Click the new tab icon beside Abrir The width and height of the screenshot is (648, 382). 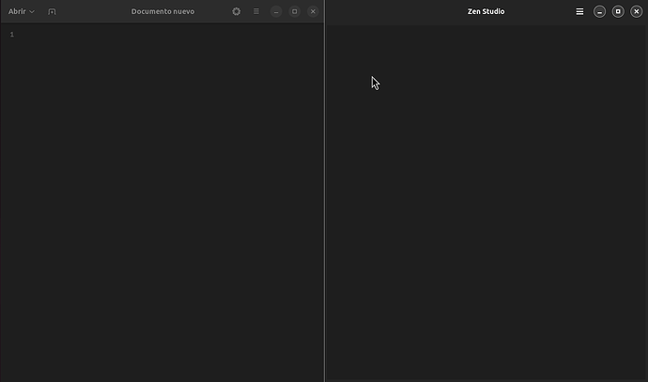pyautogui.click(x=52, y=11)
